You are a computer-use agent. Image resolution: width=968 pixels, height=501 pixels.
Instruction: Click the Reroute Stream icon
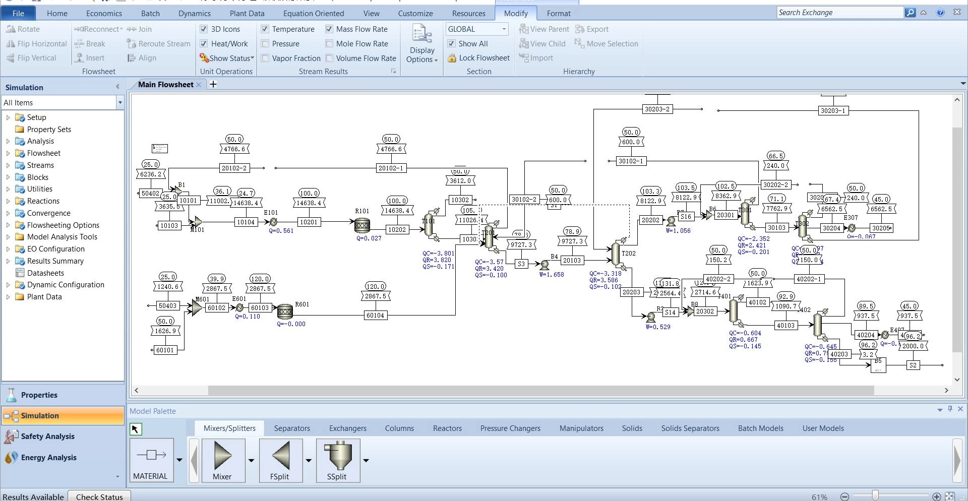pos(131,44)
